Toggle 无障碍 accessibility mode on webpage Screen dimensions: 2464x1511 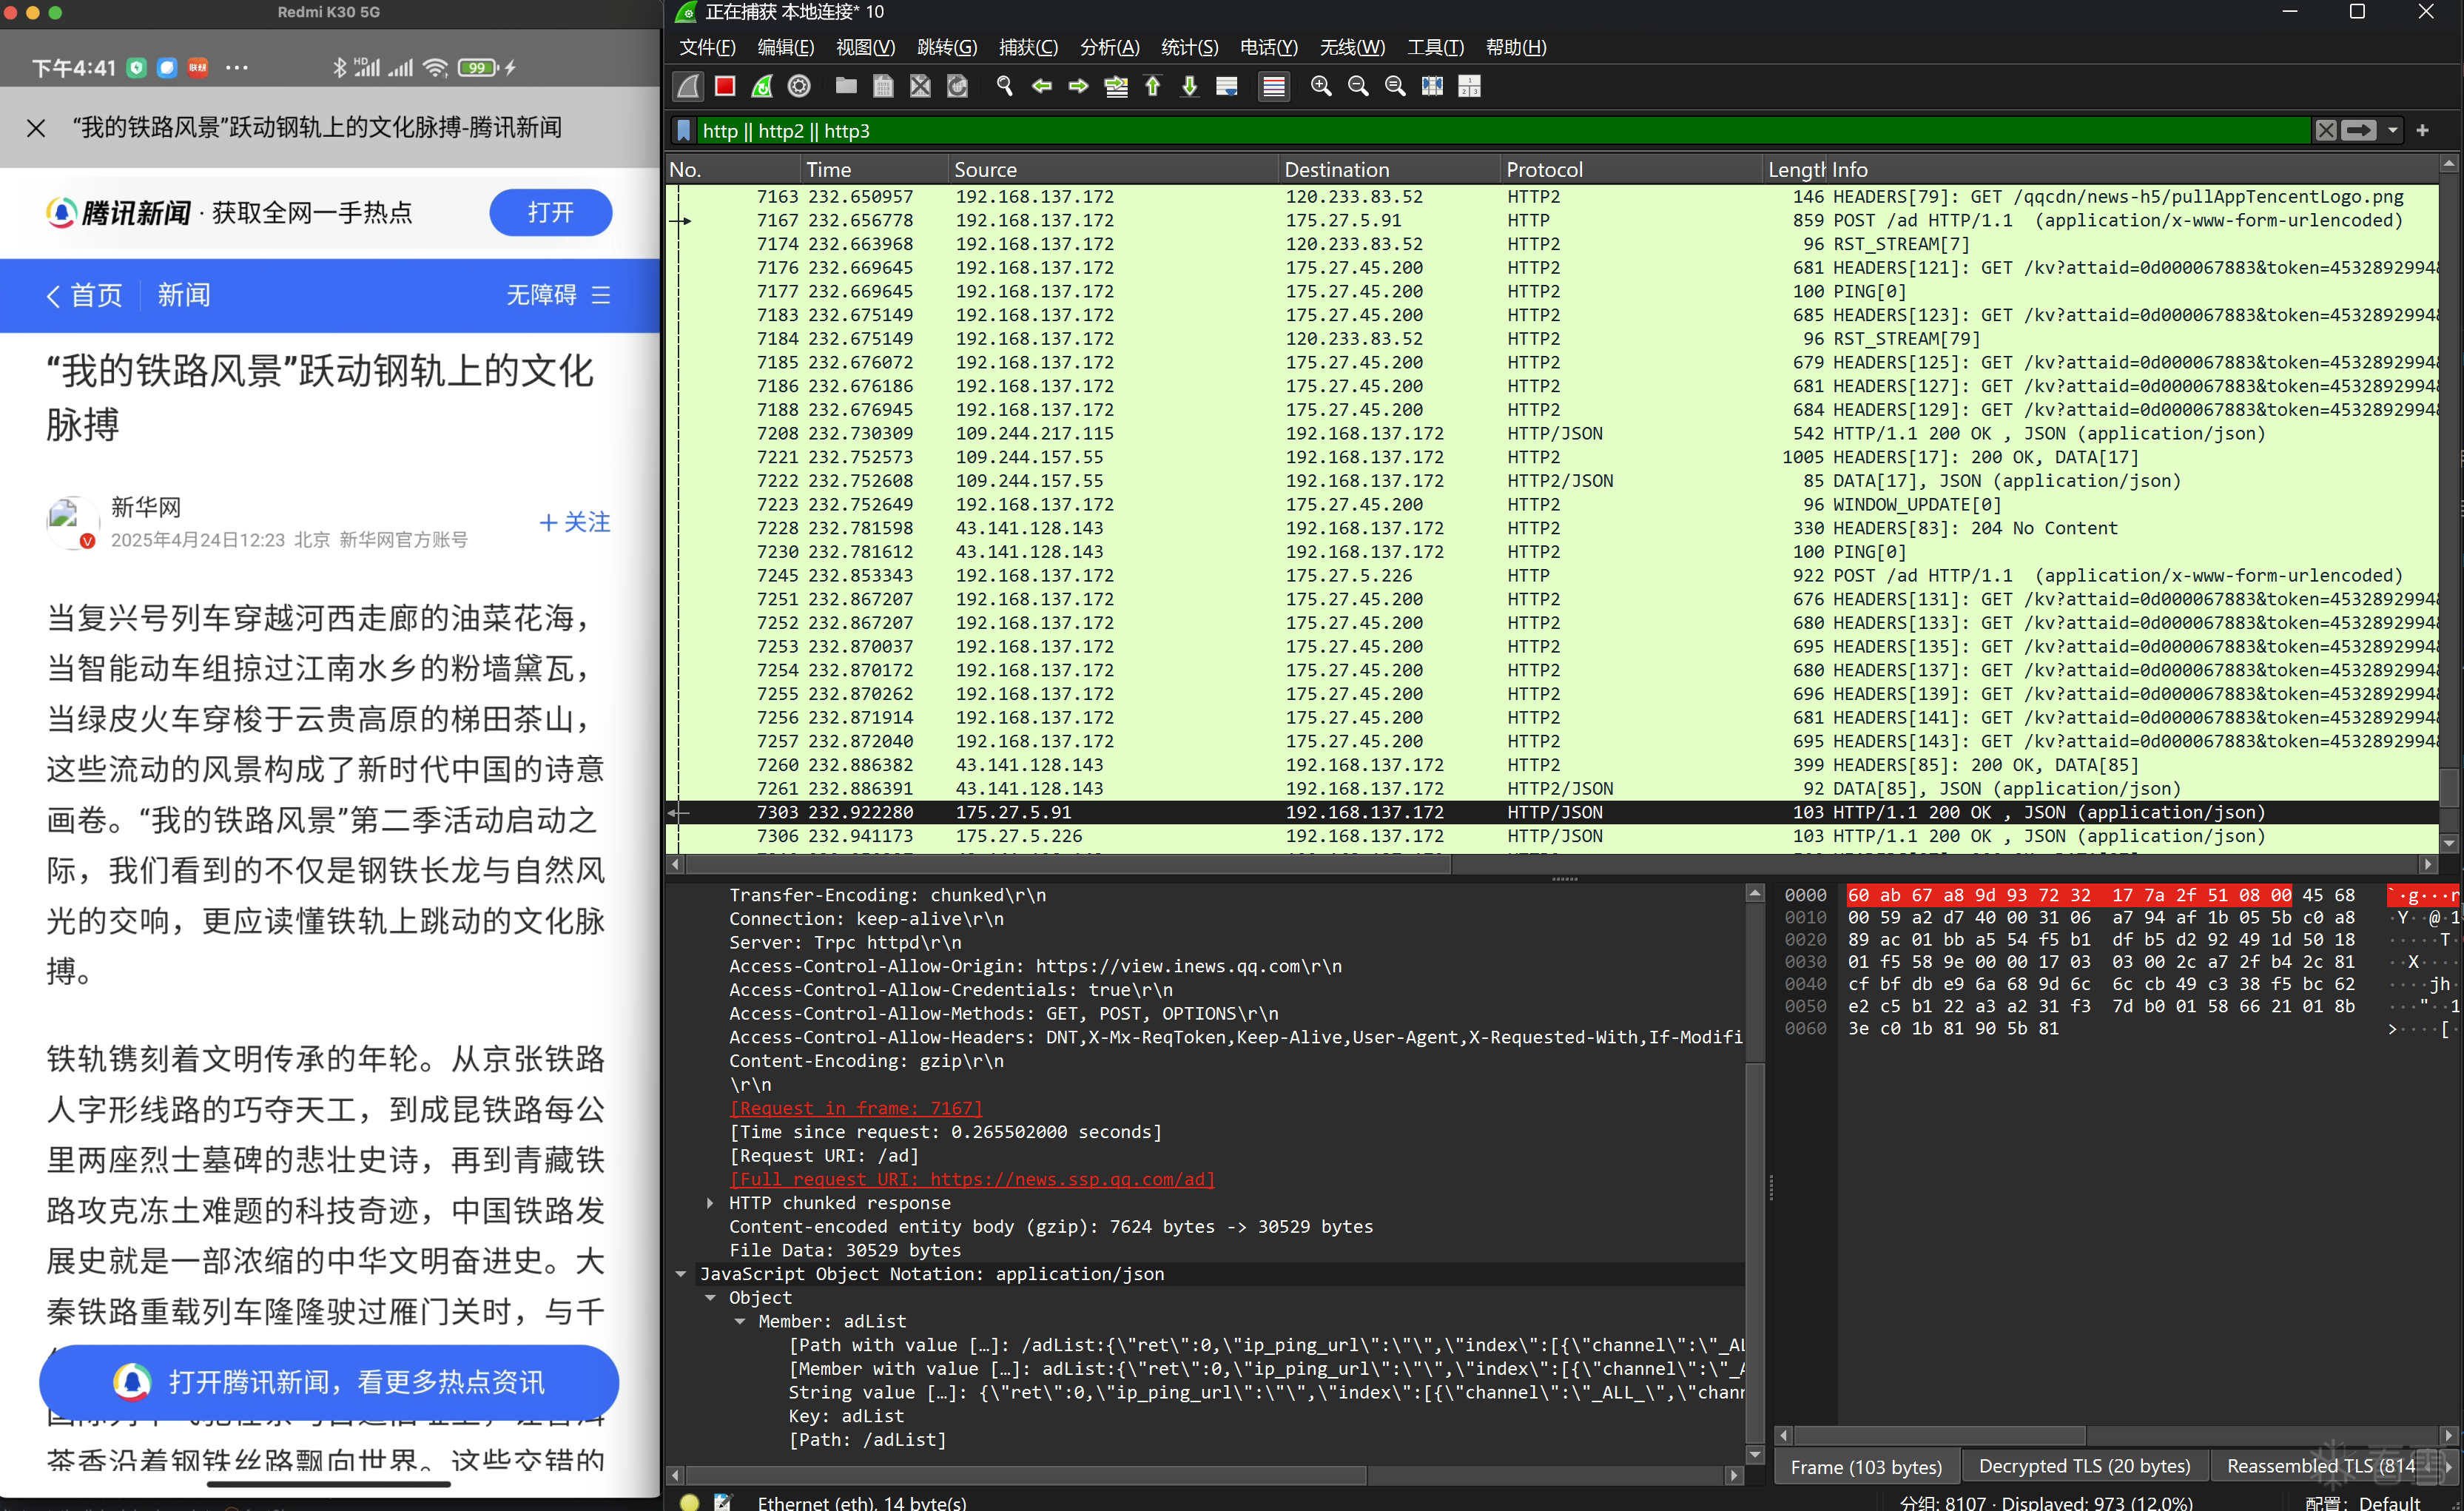(x=542, y=295)
